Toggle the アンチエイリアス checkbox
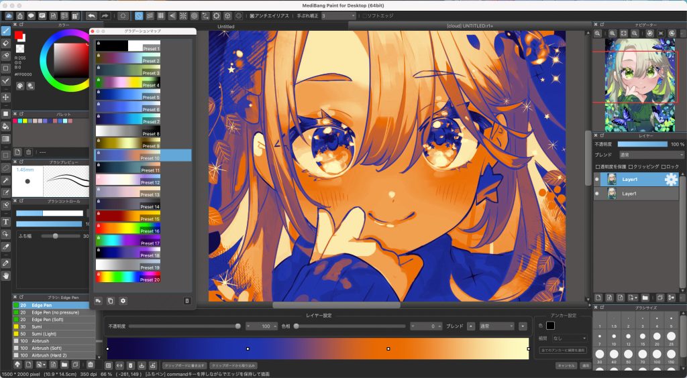This screenshot has width=687, height=378. (x=252, y=16)
